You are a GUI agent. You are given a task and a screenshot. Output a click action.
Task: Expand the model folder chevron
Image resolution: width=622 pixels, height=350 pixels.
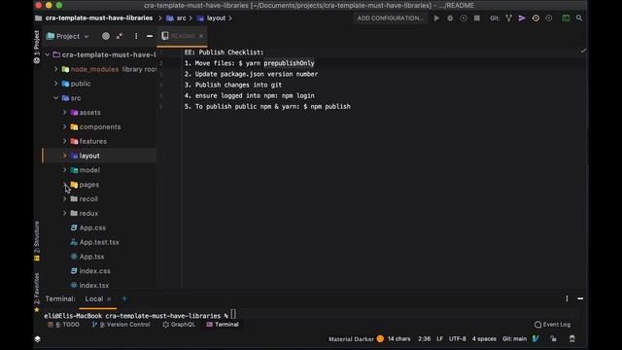[x=65, y=170]
